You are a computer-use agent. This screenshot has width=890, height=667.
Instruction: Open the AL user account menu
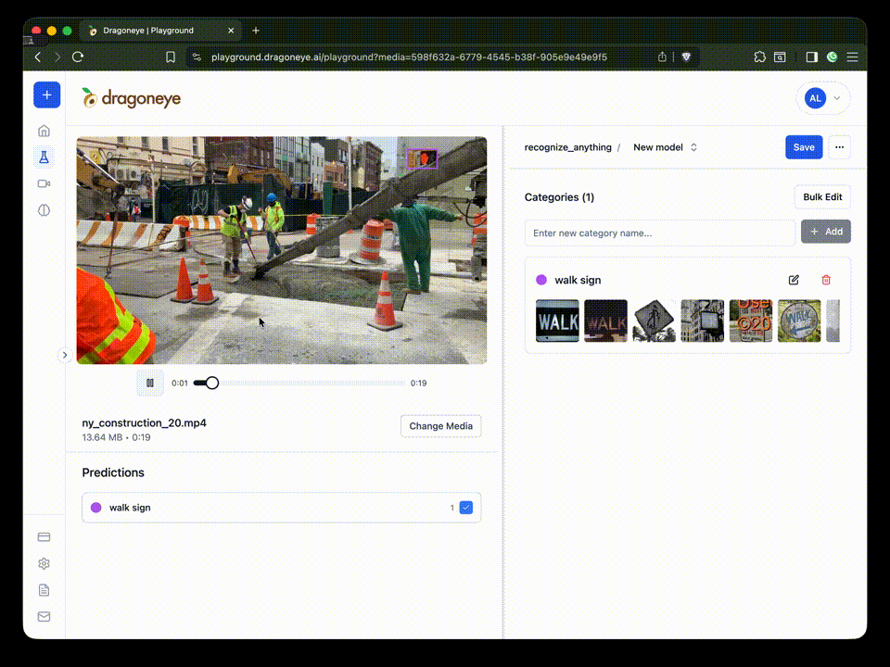point(822,98)
